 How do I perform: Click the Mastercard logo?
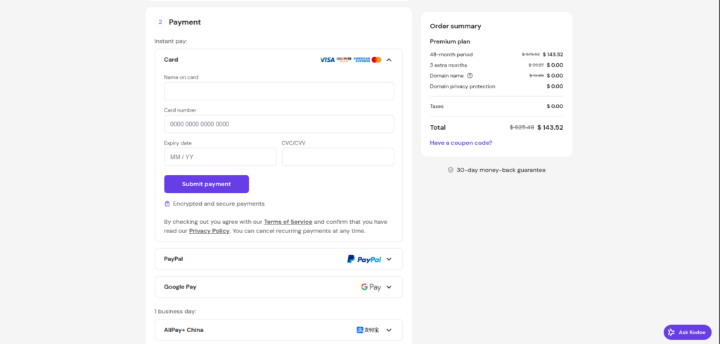click(376, 60)
